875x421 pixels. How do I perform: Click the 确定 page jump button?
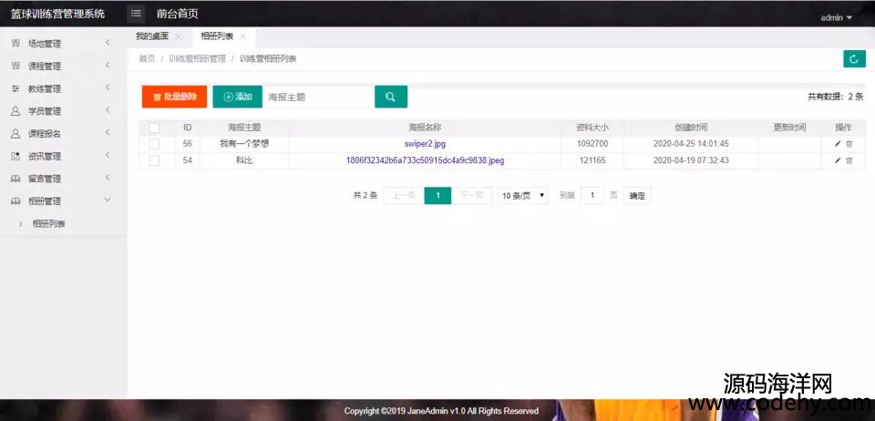point(637,196)
